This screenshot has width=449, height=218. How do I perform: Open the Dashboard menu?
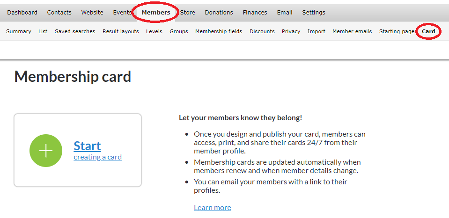22,13
